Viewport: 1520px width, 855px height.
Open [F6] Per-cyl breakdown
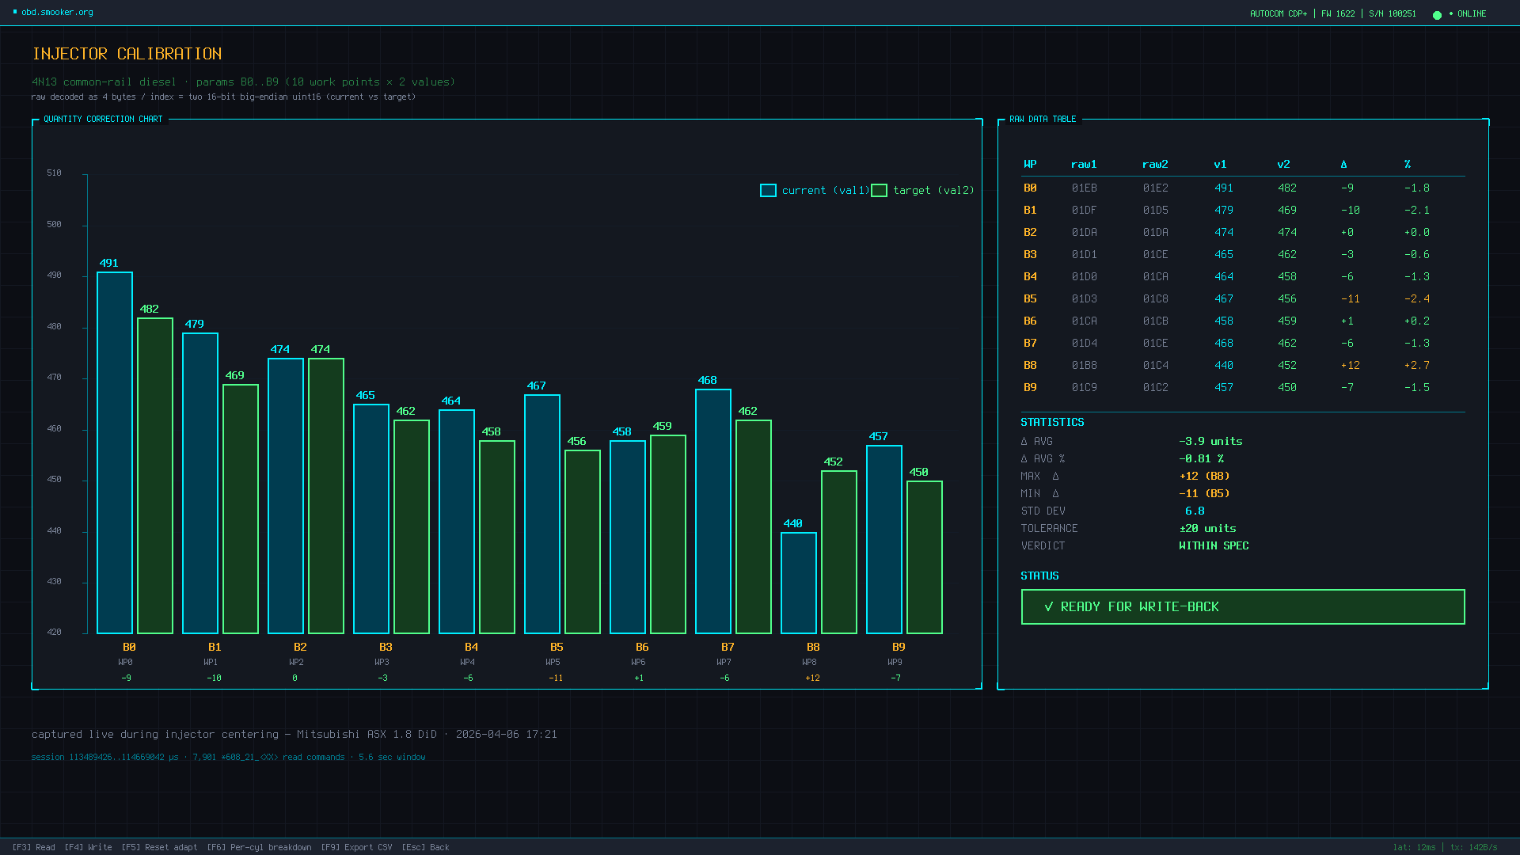pos(260,846)
